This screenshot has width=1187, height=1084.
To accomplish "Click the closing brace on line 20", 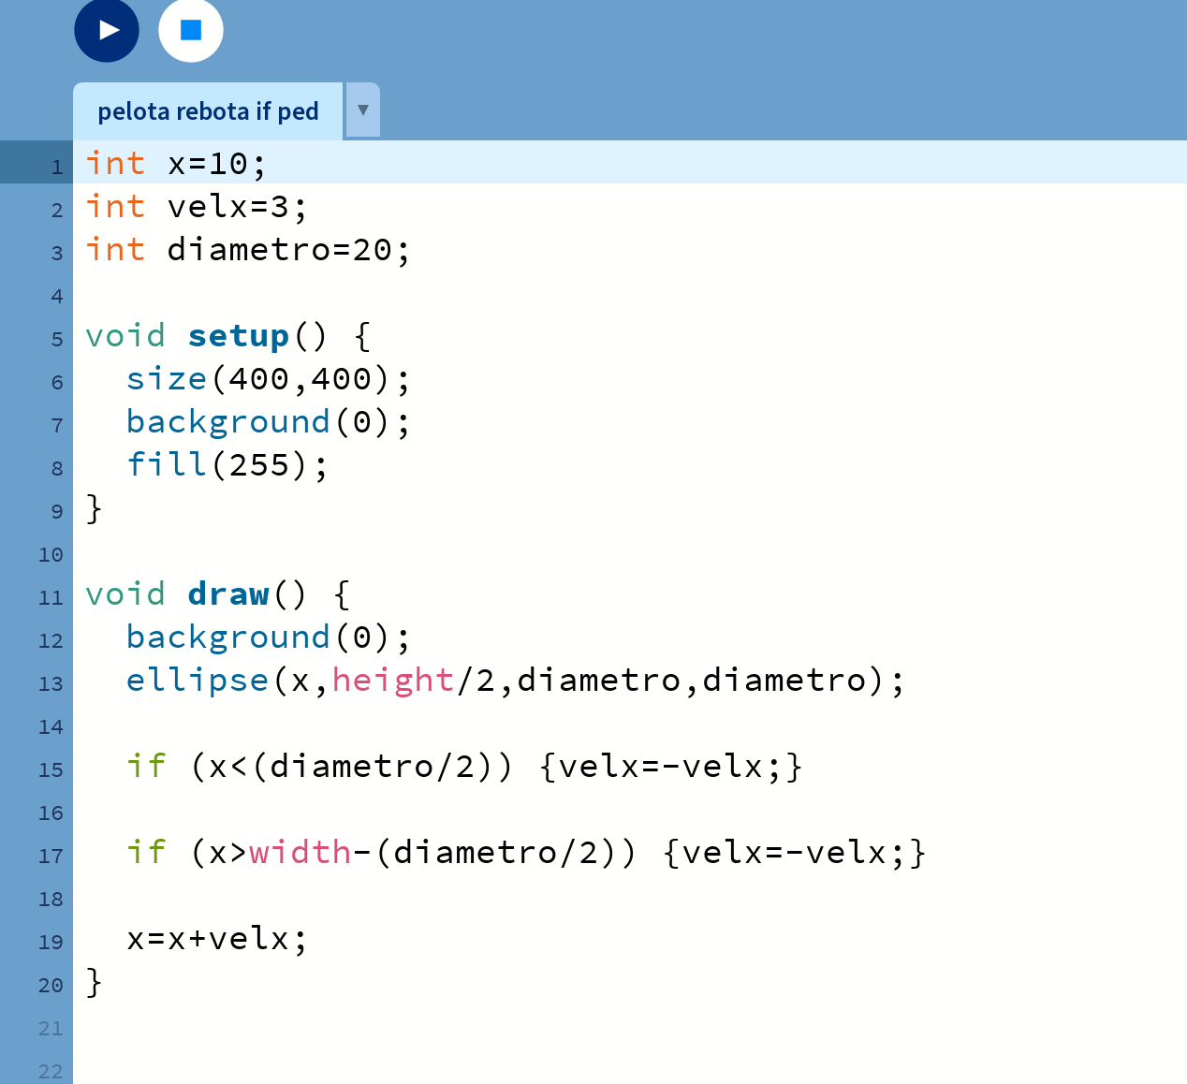I will [94, 982].
